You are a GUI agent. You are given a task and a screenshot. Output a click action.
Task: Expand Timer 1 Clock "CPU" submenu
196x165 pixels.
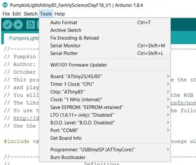pyautogui.click(x=105, y=84)
